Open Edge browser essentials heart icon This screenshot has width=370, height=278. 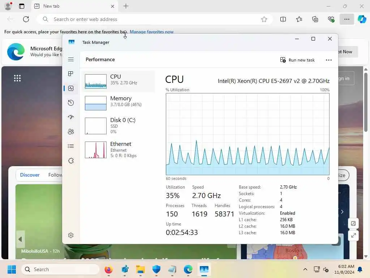click(331, 19)
